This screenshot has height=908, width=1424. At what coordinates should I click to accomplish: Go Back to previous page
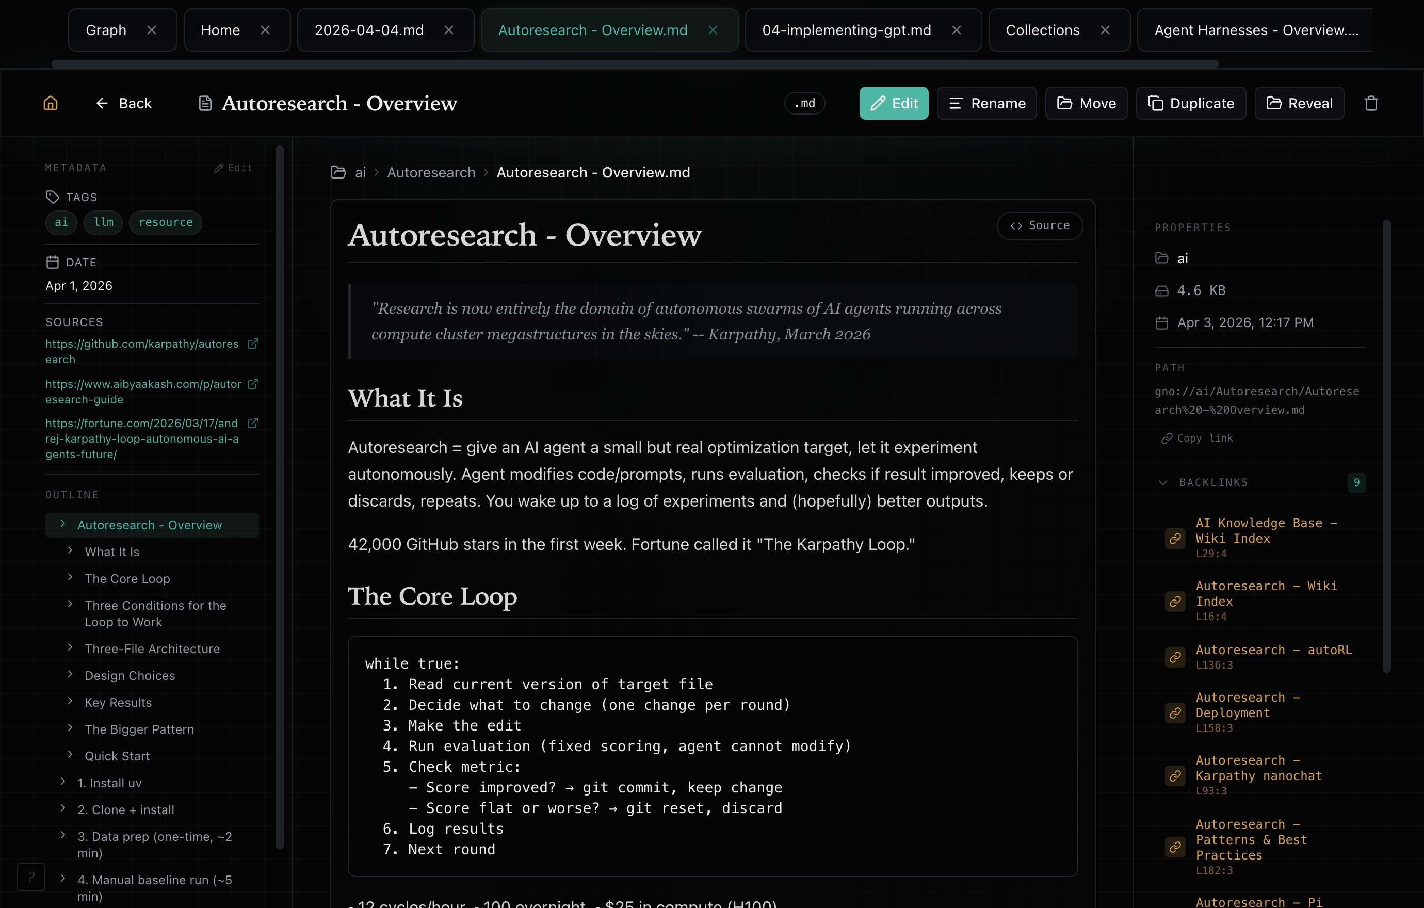click(124, 104)
